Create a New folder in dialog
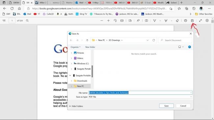This screenshot has height=120, width=214. (x=90, y=47)
